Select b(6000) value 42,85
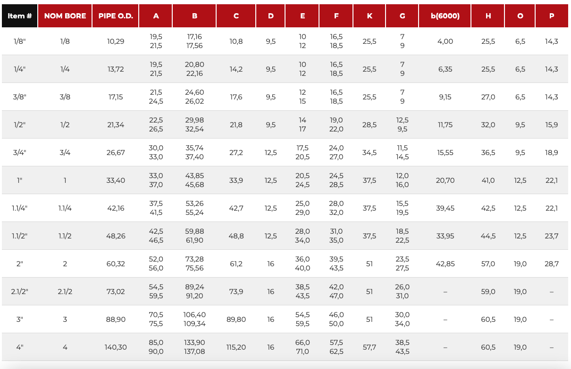The width and height of the screenshot is (571, 369). (445, 264)
